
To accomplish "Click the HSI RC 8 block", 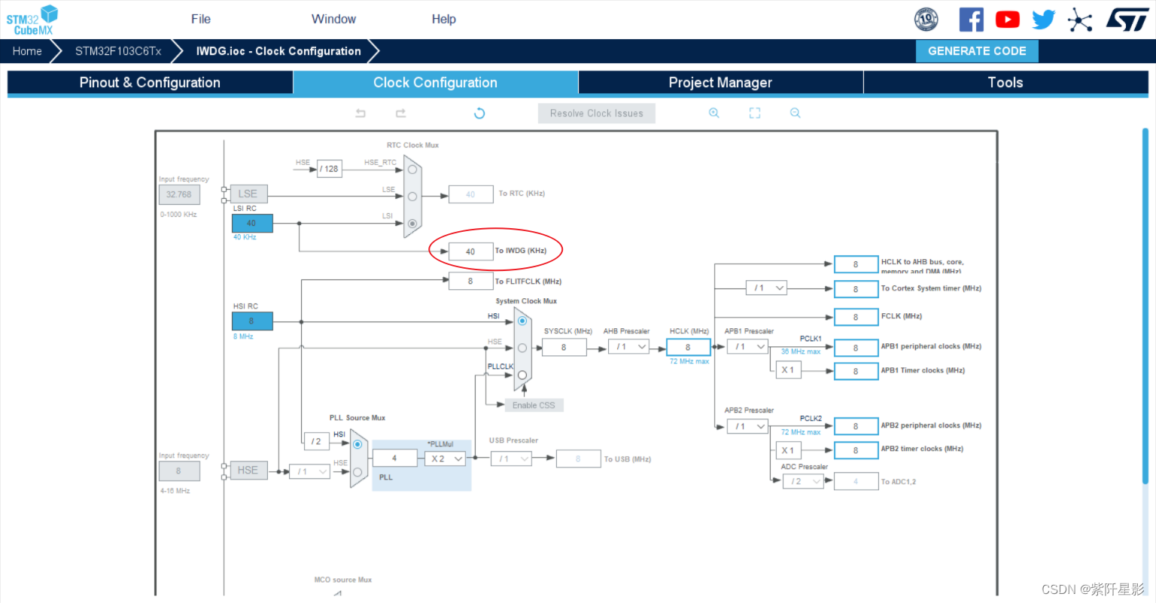I will (x=252, y=321).
